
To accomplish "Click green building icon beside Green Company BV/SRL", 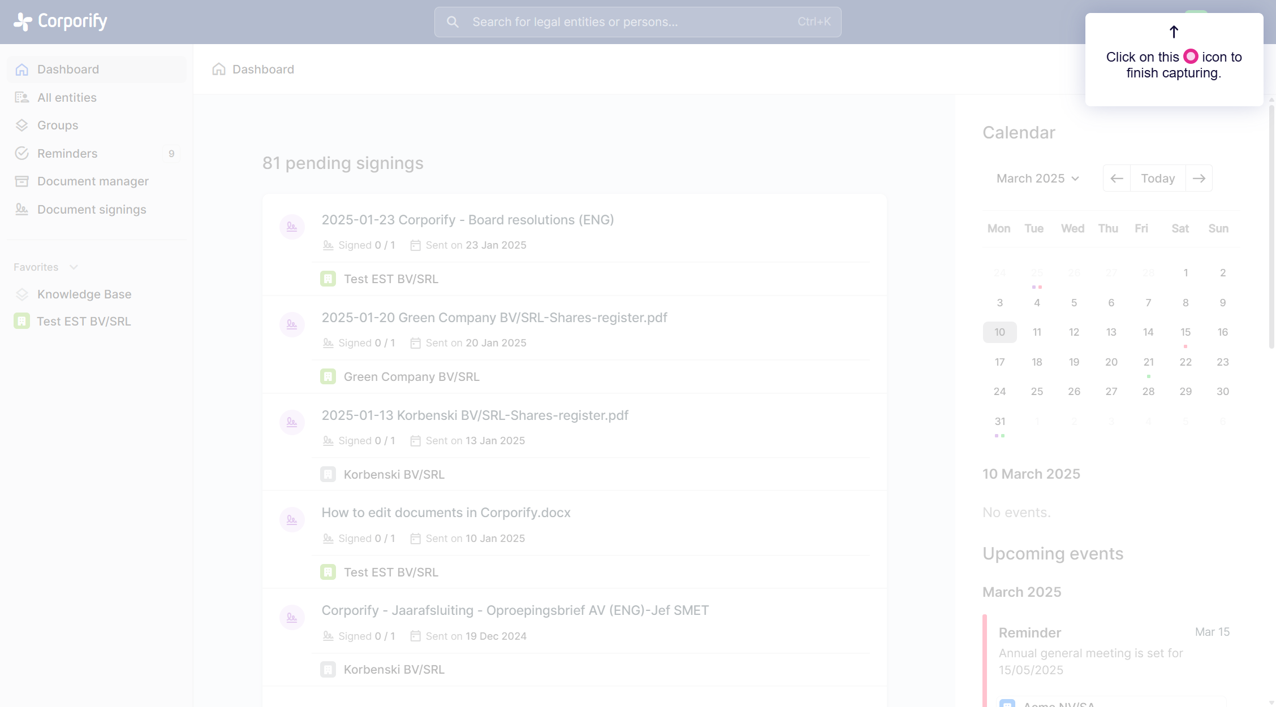I will [328, 376].
